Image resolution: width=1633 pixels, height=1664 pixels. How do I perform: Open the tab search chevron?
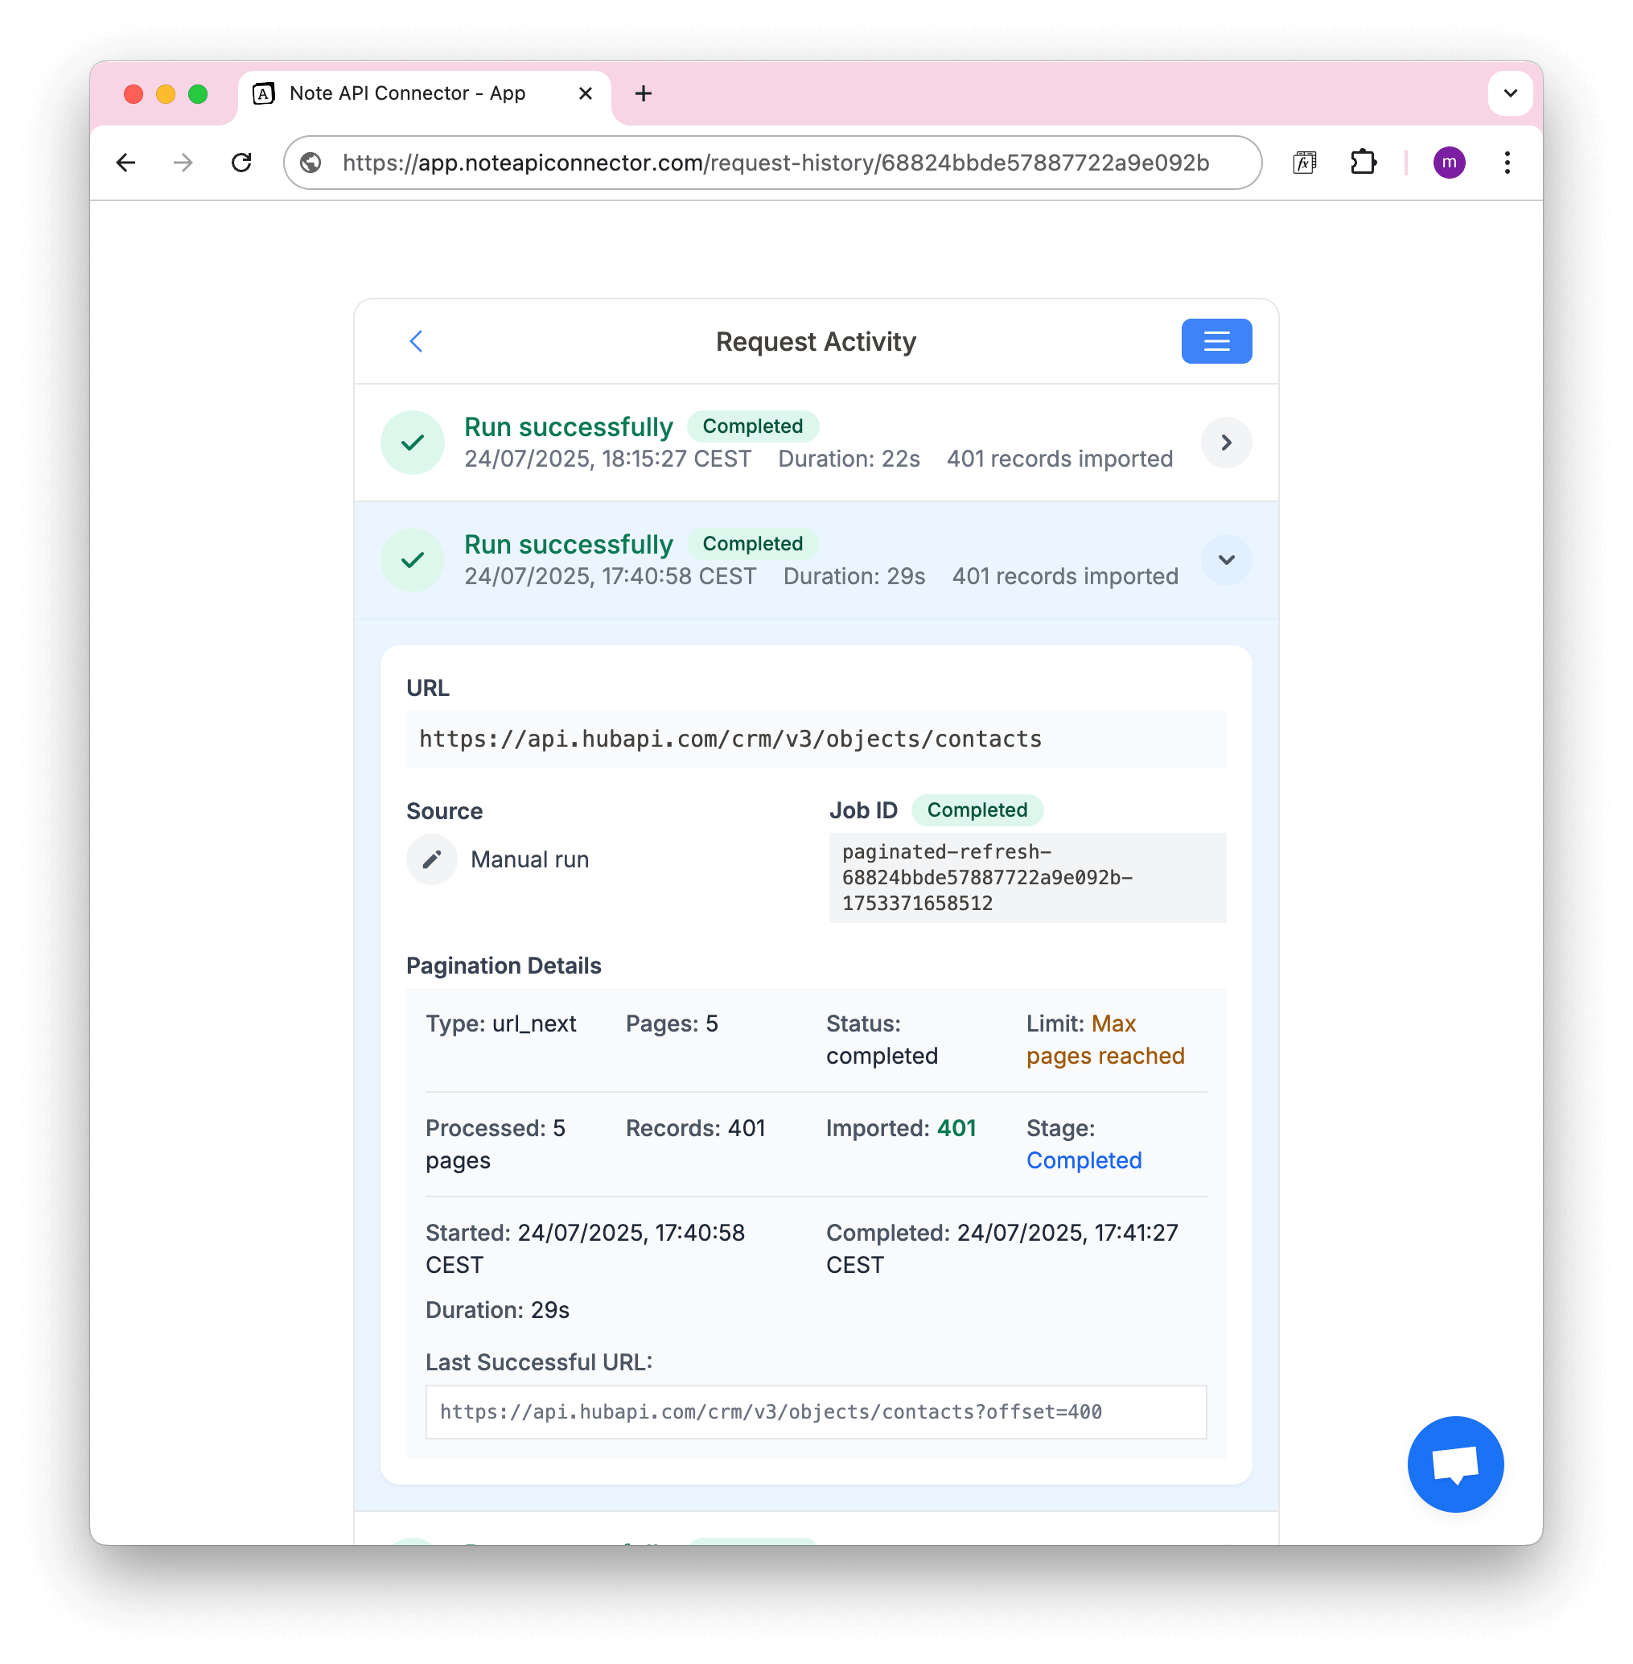[x=1511, y=93]
